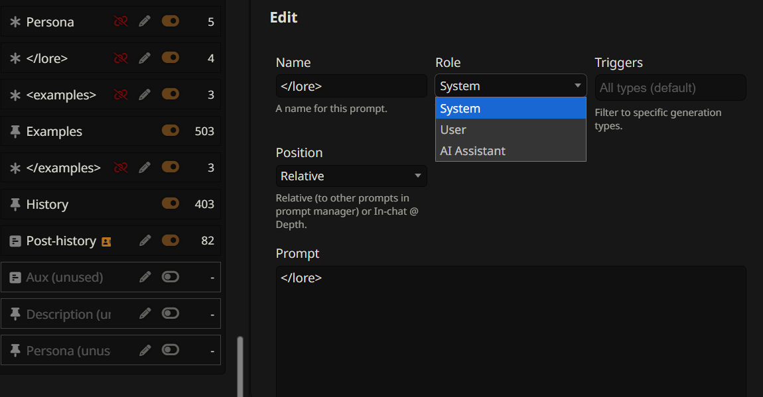Unlink the </examples> prompt via chain icon
This screenshot has height=397, width=763.
[121, 167]
